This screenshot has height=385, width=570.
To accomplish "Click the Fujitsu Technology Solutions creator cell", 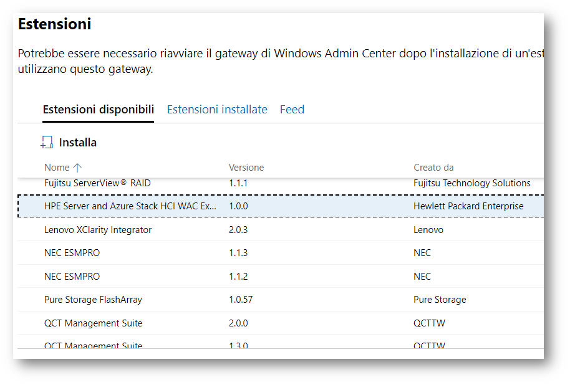I will click(x=472, y=183).
